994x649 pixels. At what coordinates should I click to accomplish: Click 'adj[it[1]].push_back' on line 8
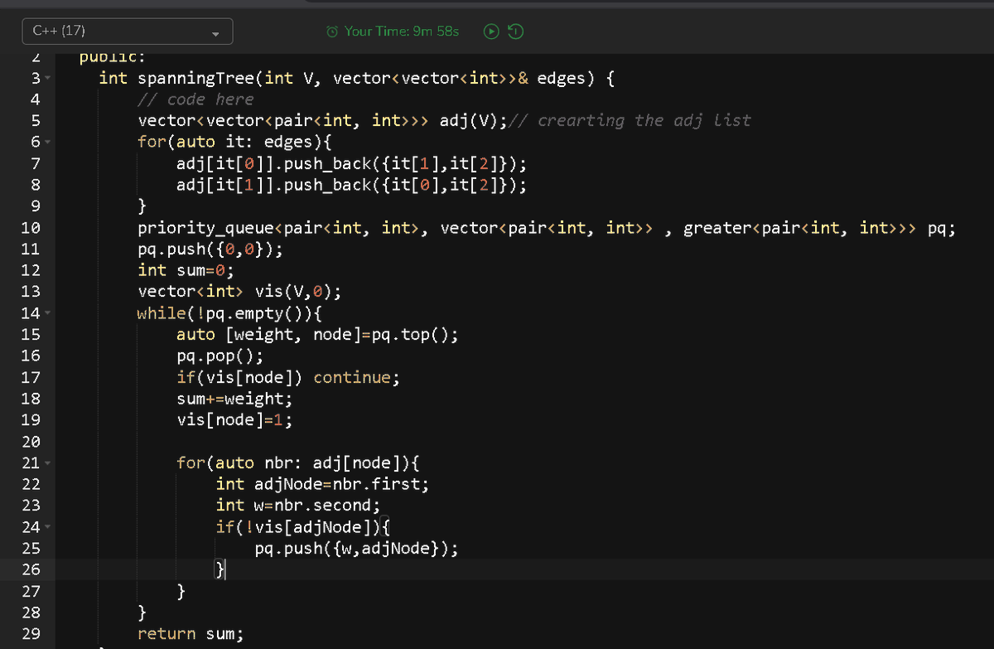pos(273,185)
